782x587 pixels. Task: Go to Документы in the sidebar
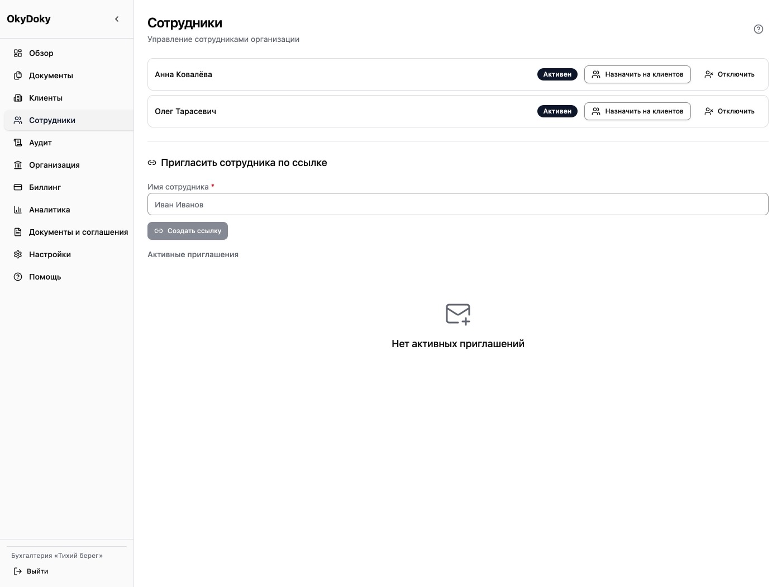[69, 75]
